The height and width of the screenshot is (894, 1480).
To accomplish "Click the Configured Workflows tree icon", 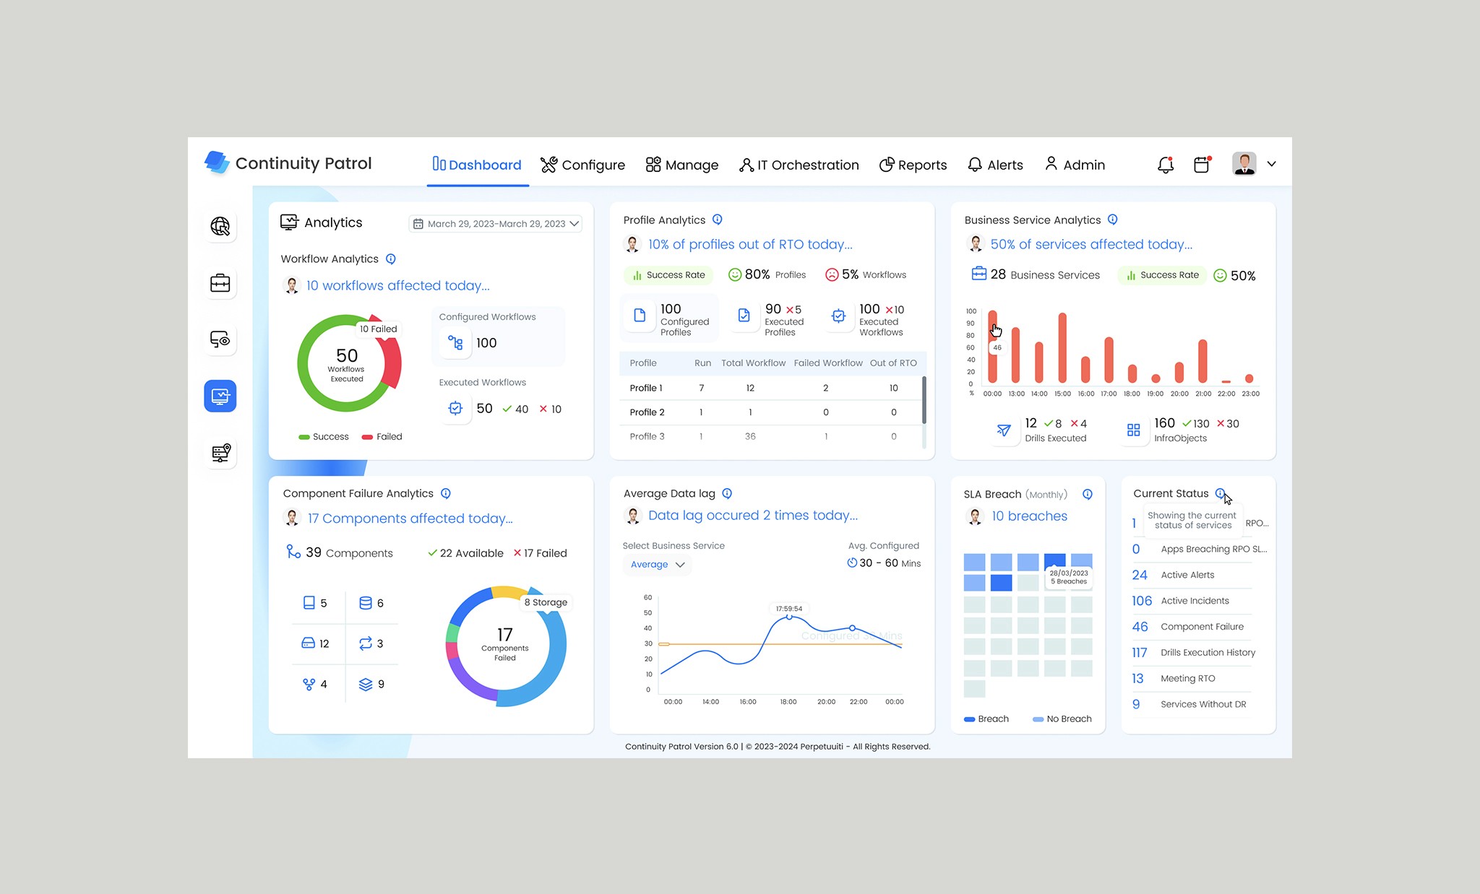I will 455,342.
